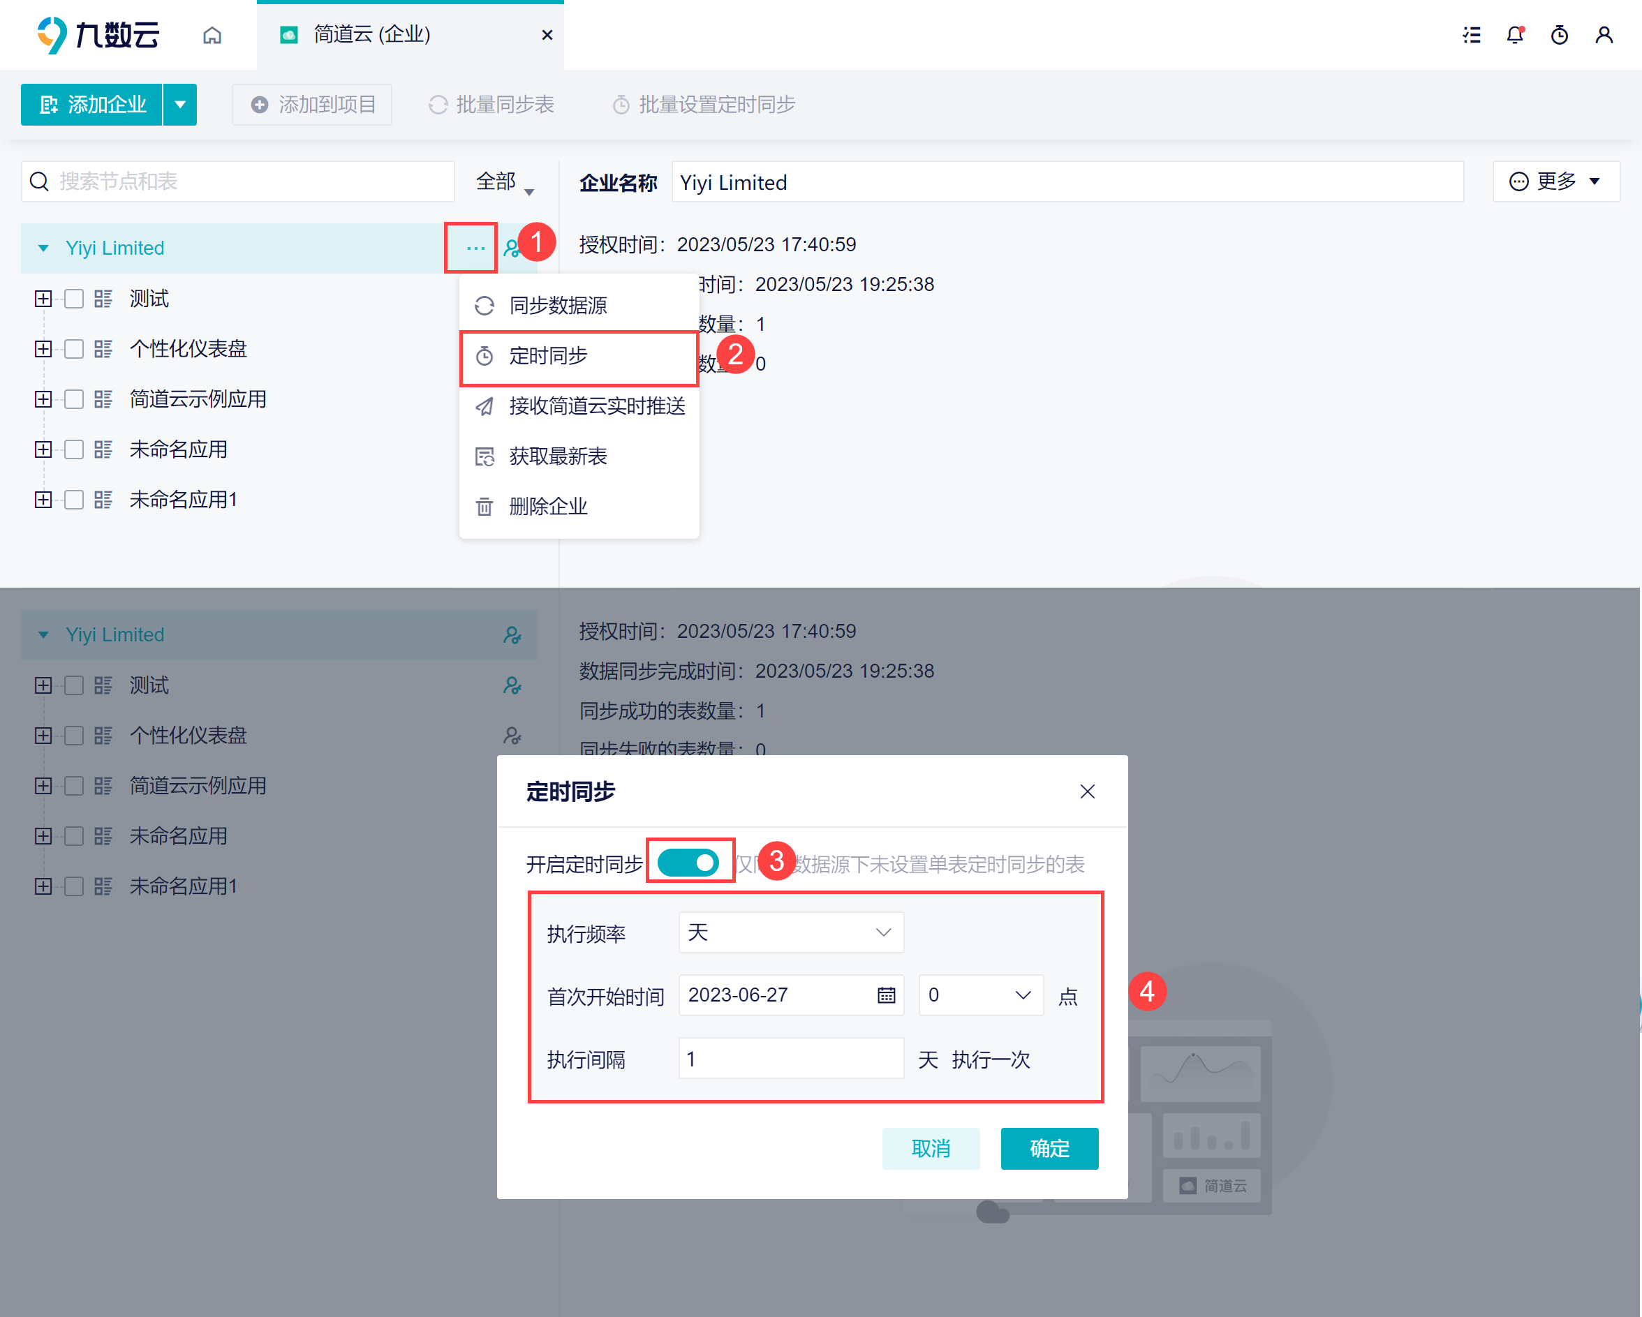Tick the 简道云示例应用 checkbox
The image size is (1642, 1317).
(x=74, y=399)
